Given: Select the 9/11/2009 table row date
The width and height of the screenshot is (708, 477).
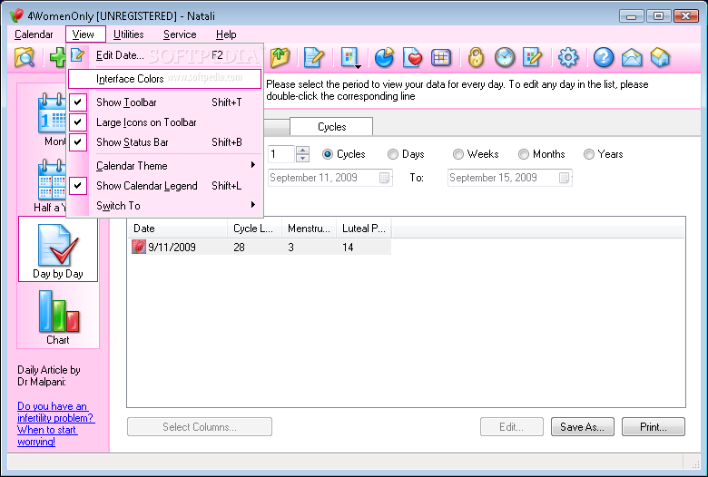Looking at the screenshot, I should coord(172,248).
